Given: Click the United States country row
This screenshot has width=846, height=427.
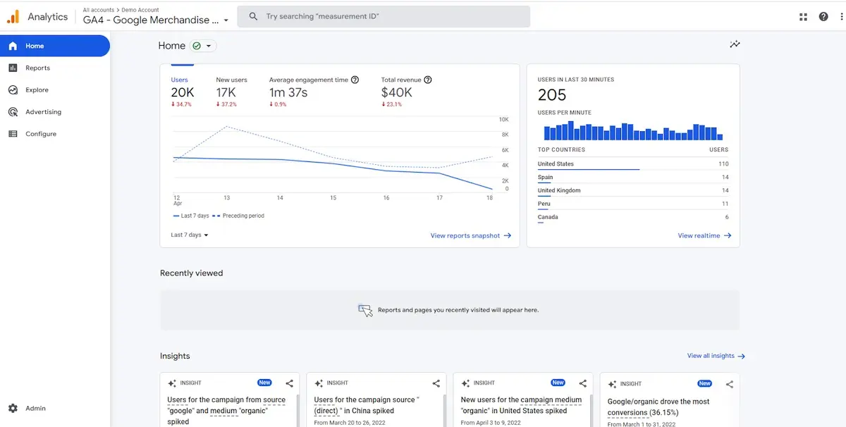Looking at the screenshot, I should pos(633,164).
